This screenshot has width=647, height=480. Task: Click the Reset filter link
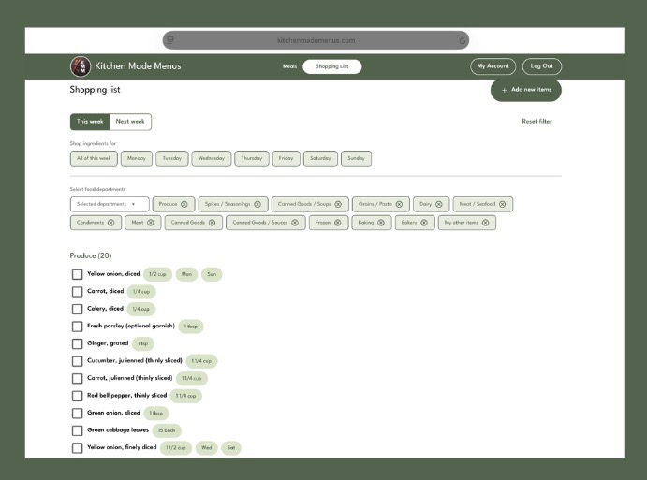coord(537,122)
